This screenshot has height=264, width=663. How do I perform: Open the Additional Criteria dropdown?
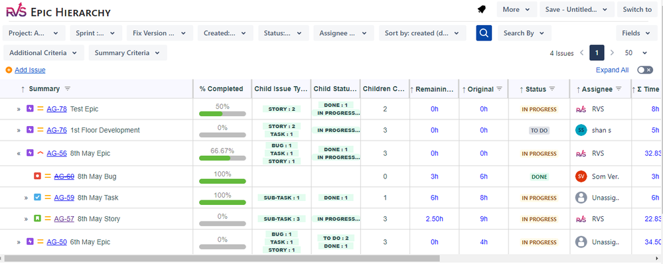pos(44,53)
